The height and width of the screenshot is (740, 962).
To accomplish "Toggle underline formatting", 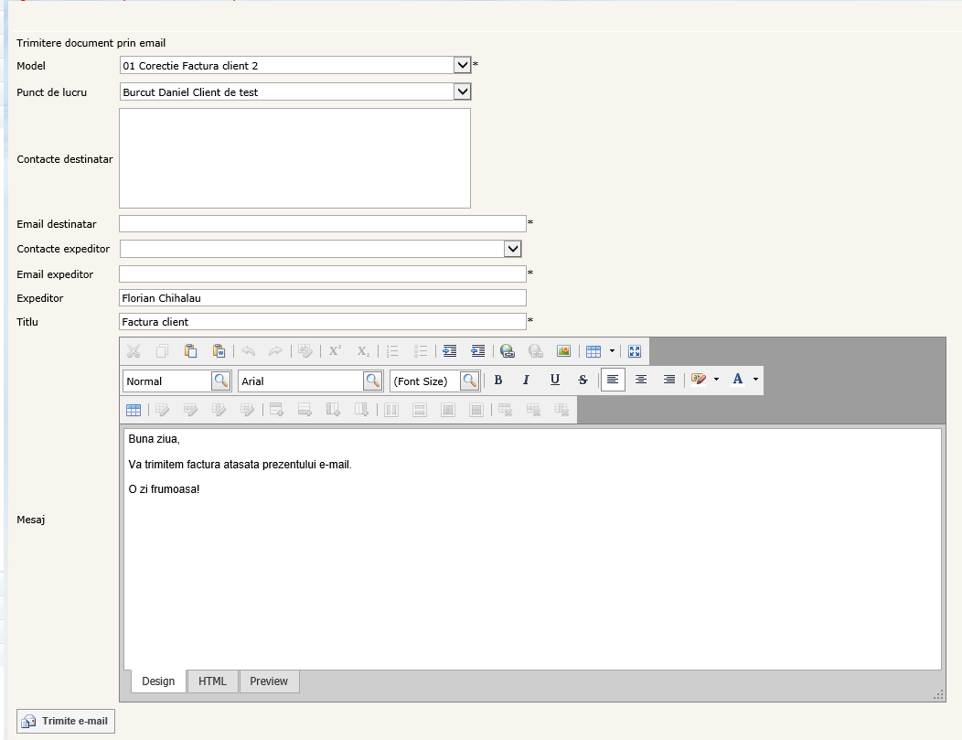I will point(554,381).
